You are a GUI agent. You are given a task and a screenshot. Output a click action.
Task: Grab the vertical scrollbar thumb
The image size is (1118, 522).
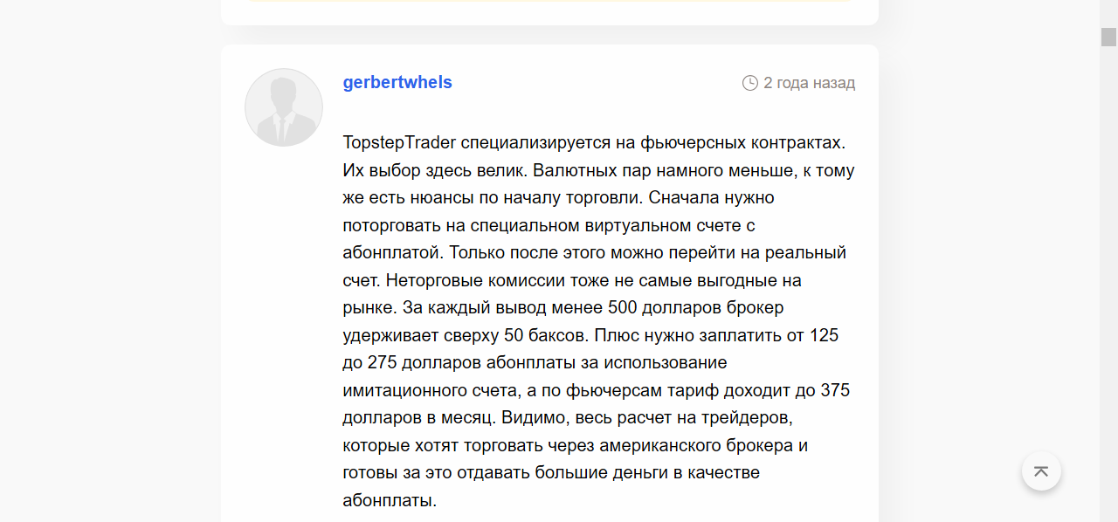pyautogui.click(x=1108, y=37)
